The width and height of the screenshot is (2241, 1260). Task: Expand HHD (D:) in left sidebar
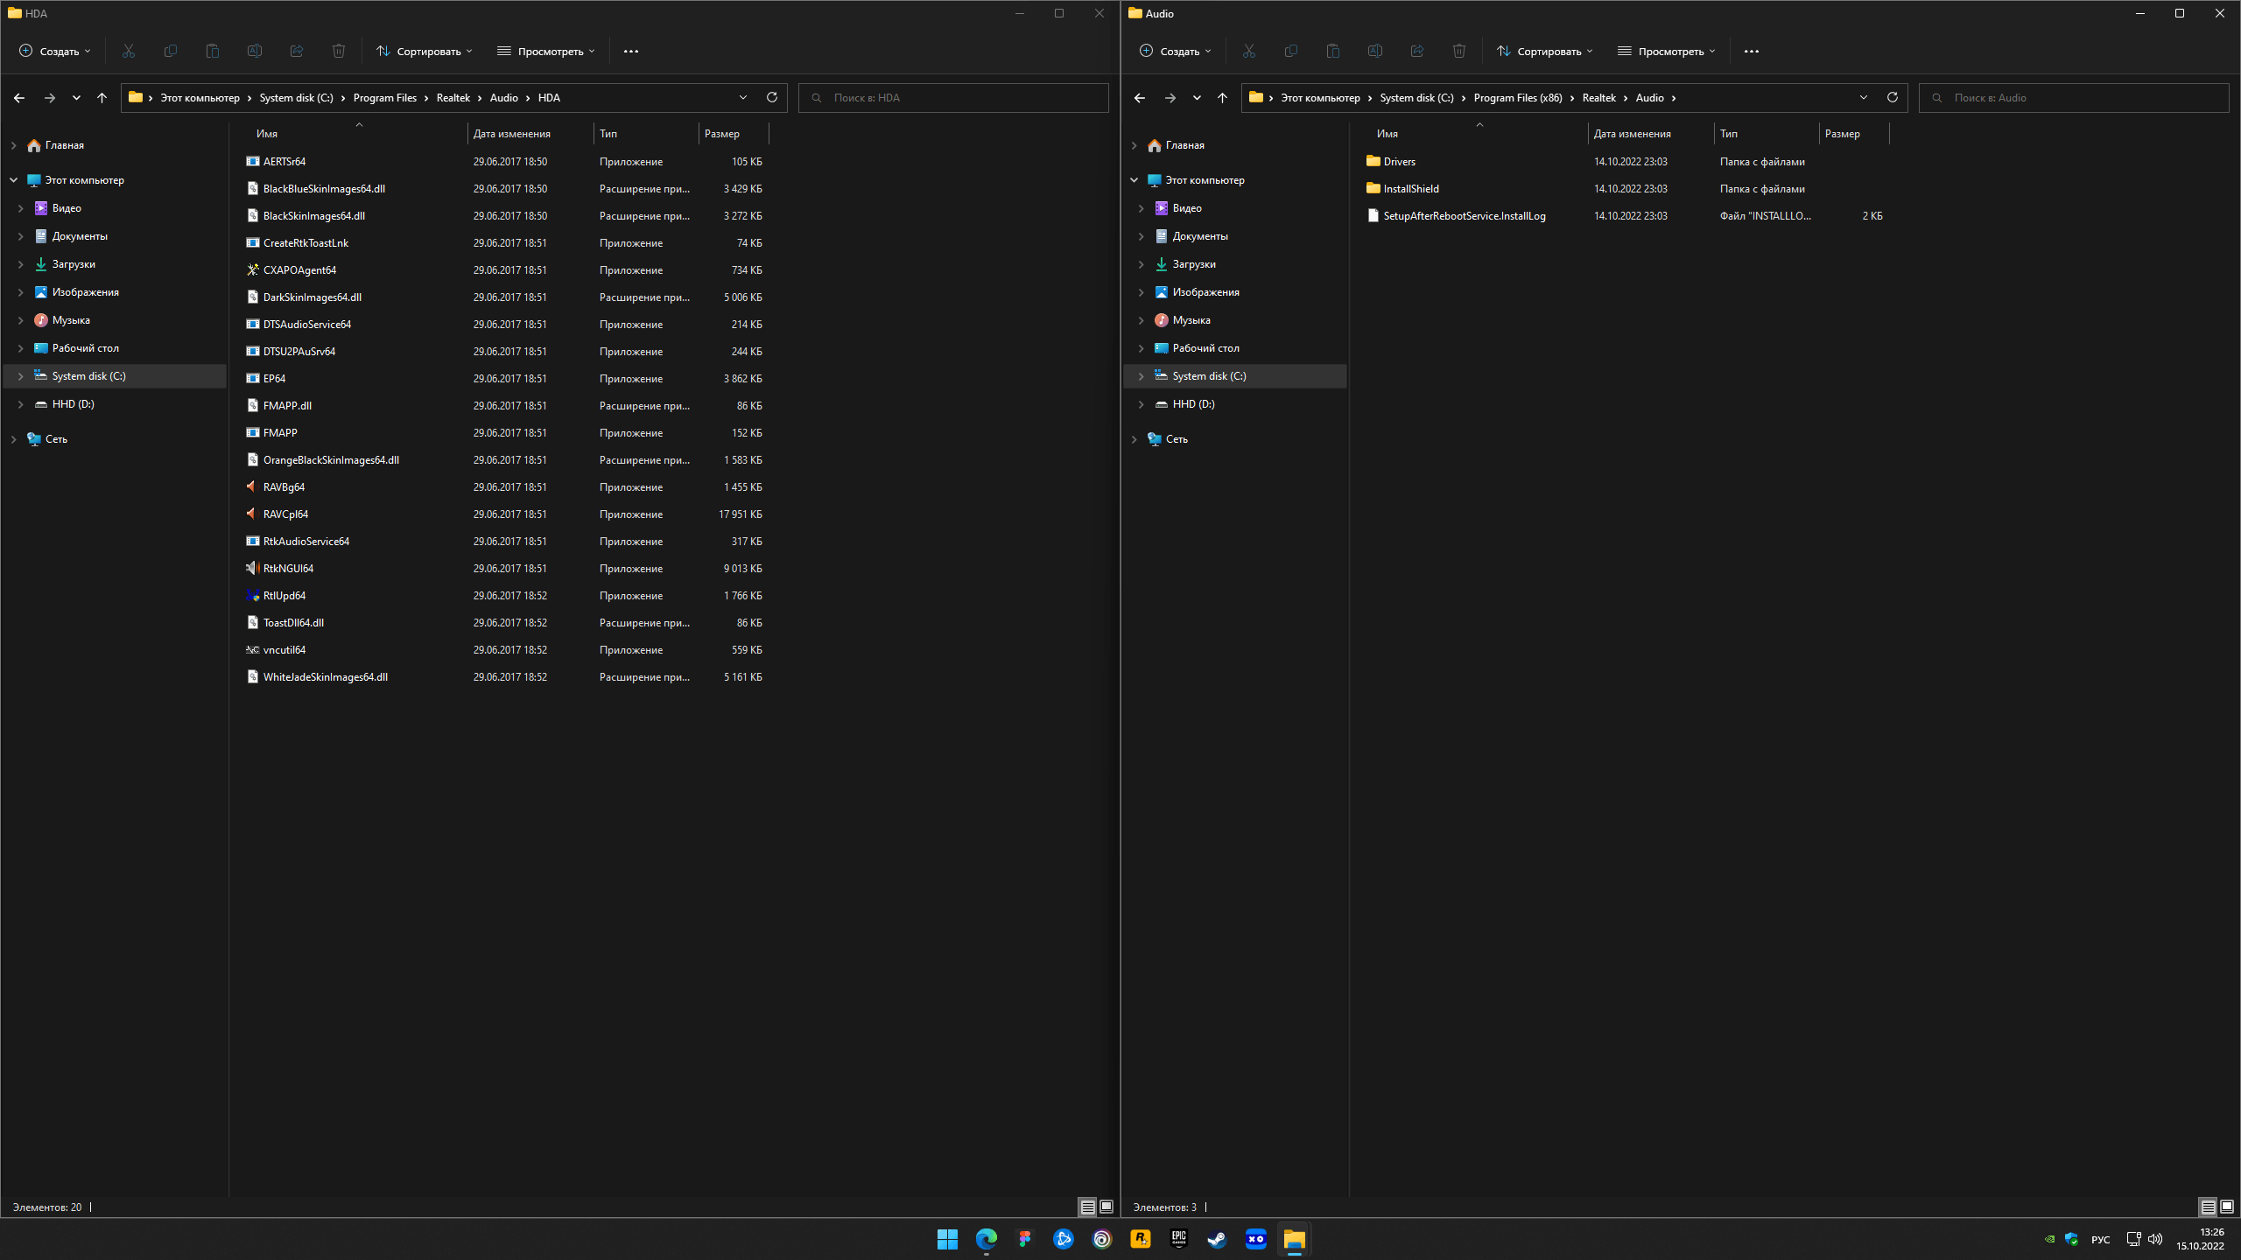tap(20, 404)
